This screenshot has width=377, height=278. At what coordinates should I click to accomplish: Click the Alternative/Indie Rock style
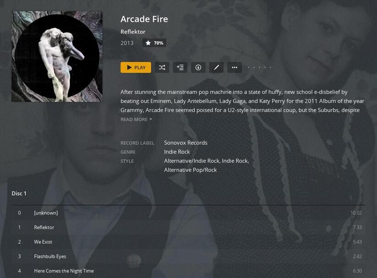[x=191, y=161]
